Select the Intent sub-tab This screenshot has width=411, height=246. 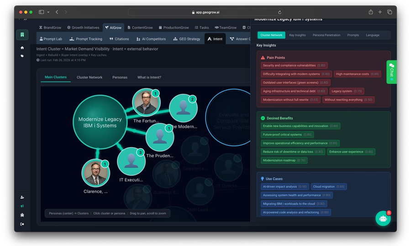coord(215,39)
